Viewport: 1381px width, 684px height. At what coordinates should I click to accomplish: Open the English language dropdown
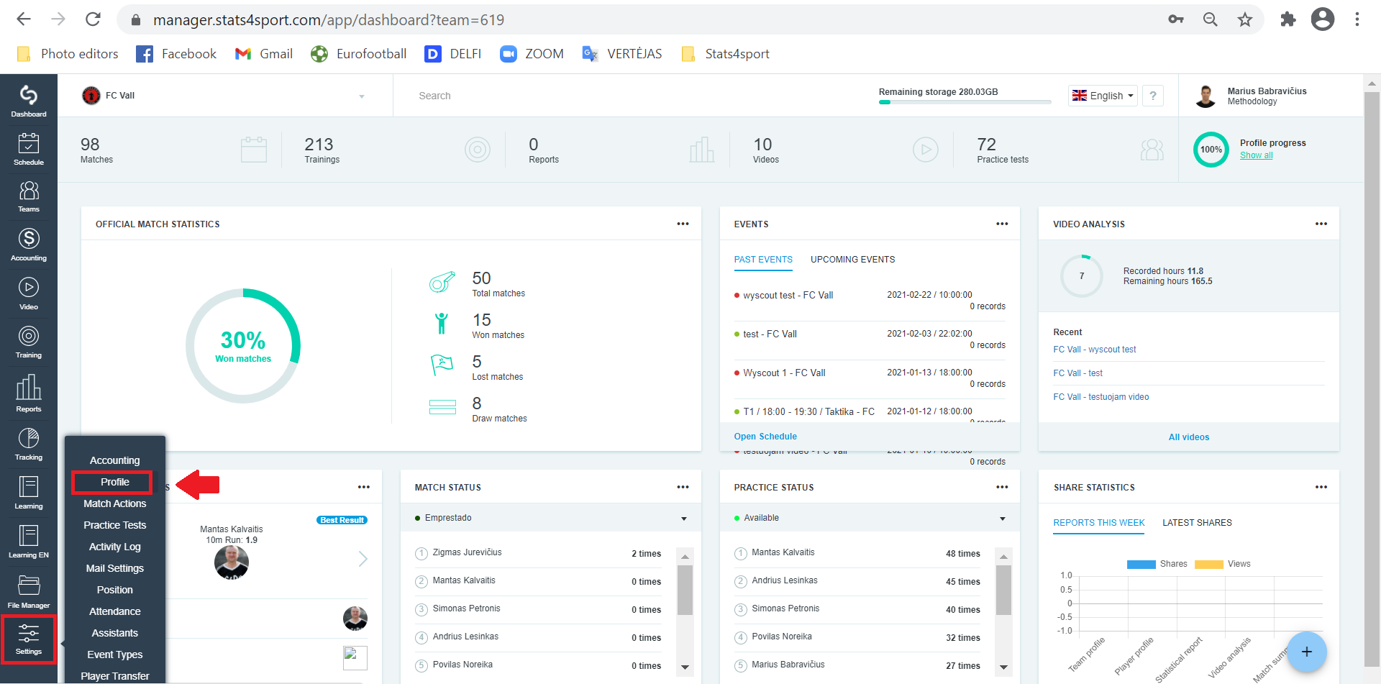1103,96
